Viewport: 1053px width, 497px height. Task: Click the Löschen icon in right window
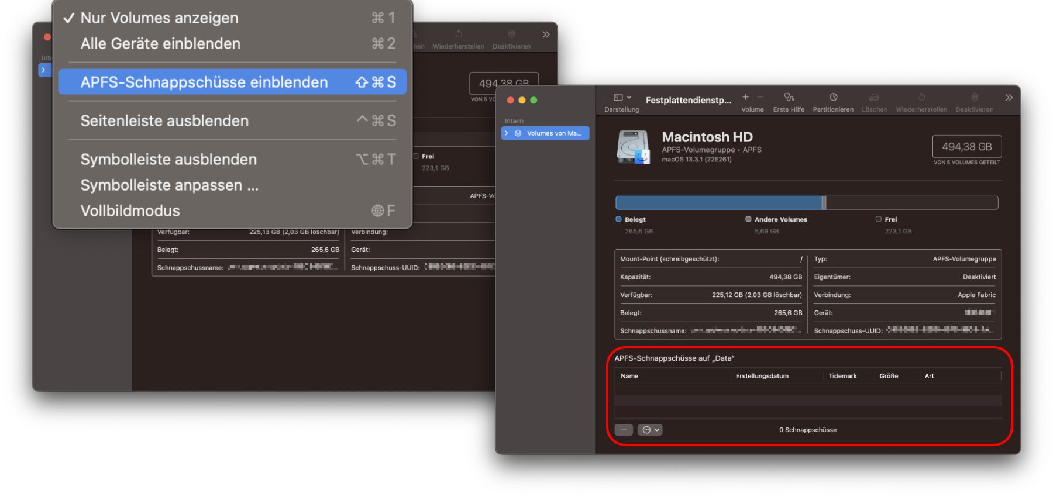[x=874, y=97]
